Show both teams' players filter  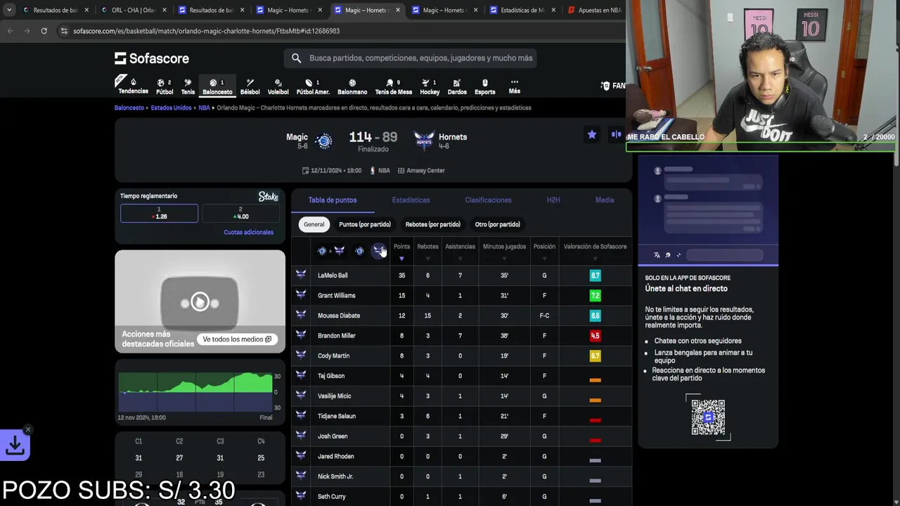point(330,251)
